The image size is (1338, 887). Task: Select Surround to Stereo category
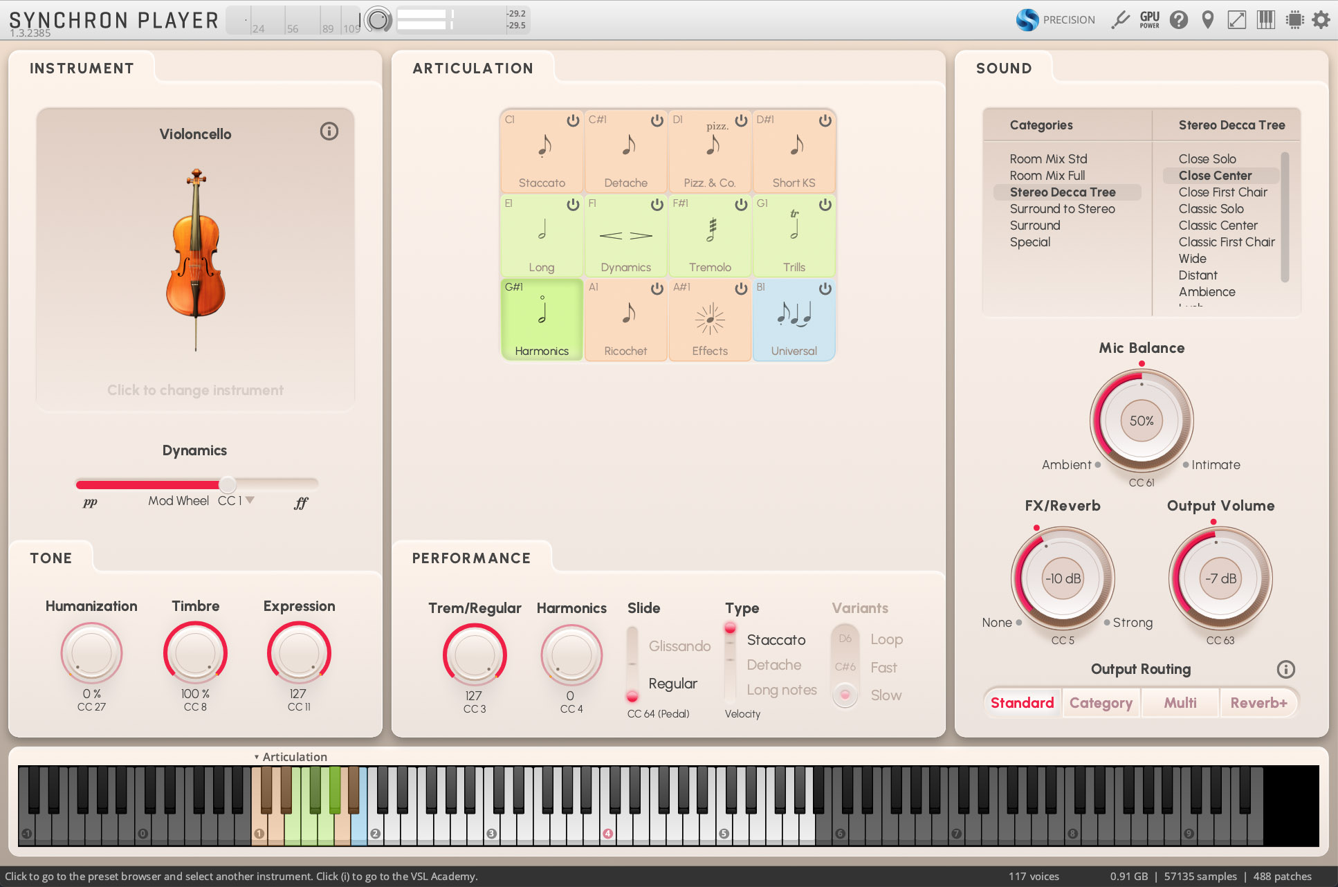[1062, 209]
